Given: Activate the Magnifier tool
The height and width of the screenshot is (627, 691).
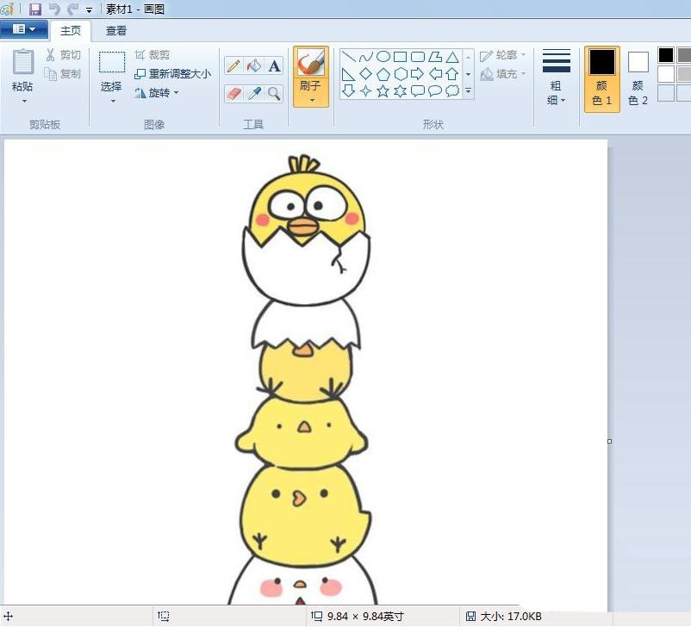Looking at the screenshot, I should (275, 92).
